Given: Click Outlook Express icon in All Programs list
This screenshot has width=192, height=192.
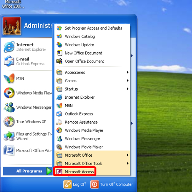Looking at the screenshot, I should pyautogui.click(x=60, y=114).
